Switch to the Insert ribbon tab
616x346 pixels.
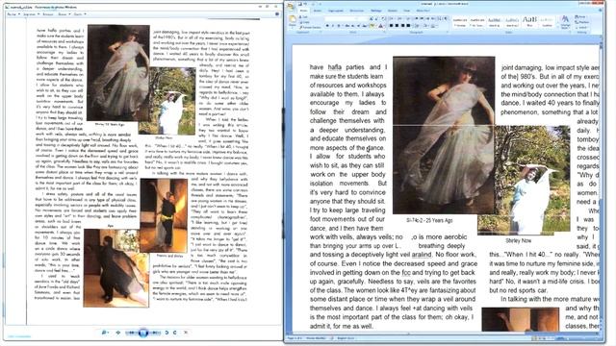point(318,11)
